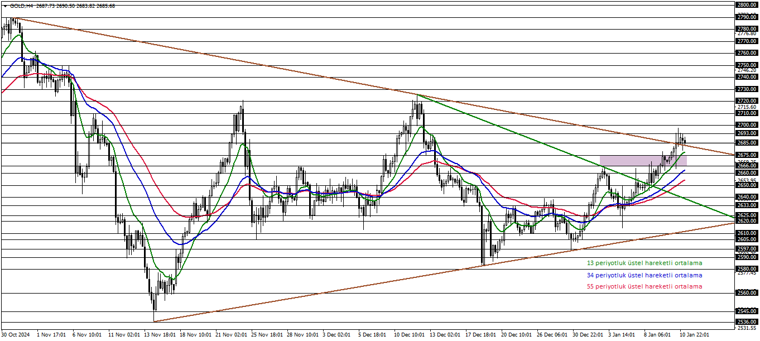Click the 8 Jan 06:01 time label
The height and width of the screenshot is (341, 760).
[x=658, y=335]
